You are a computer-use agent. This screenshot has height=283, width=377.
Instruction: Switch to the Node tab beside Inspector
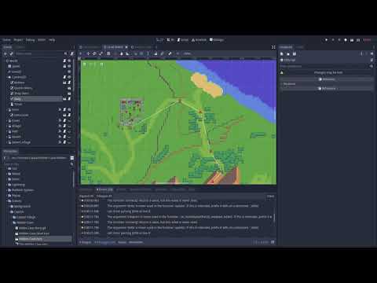301,47
